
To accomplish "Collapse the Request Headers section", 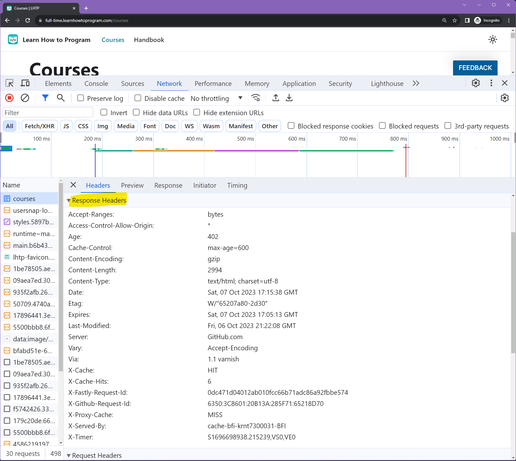I will 69,456.
